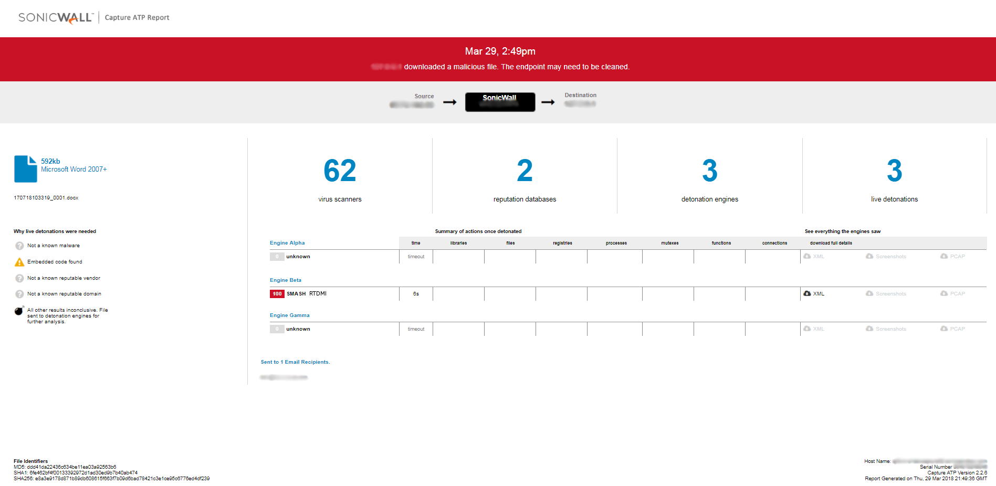Viewport: 996px width, 486px height.
Task: Click the 3 detonation engines count
Action: click(710, 171)
